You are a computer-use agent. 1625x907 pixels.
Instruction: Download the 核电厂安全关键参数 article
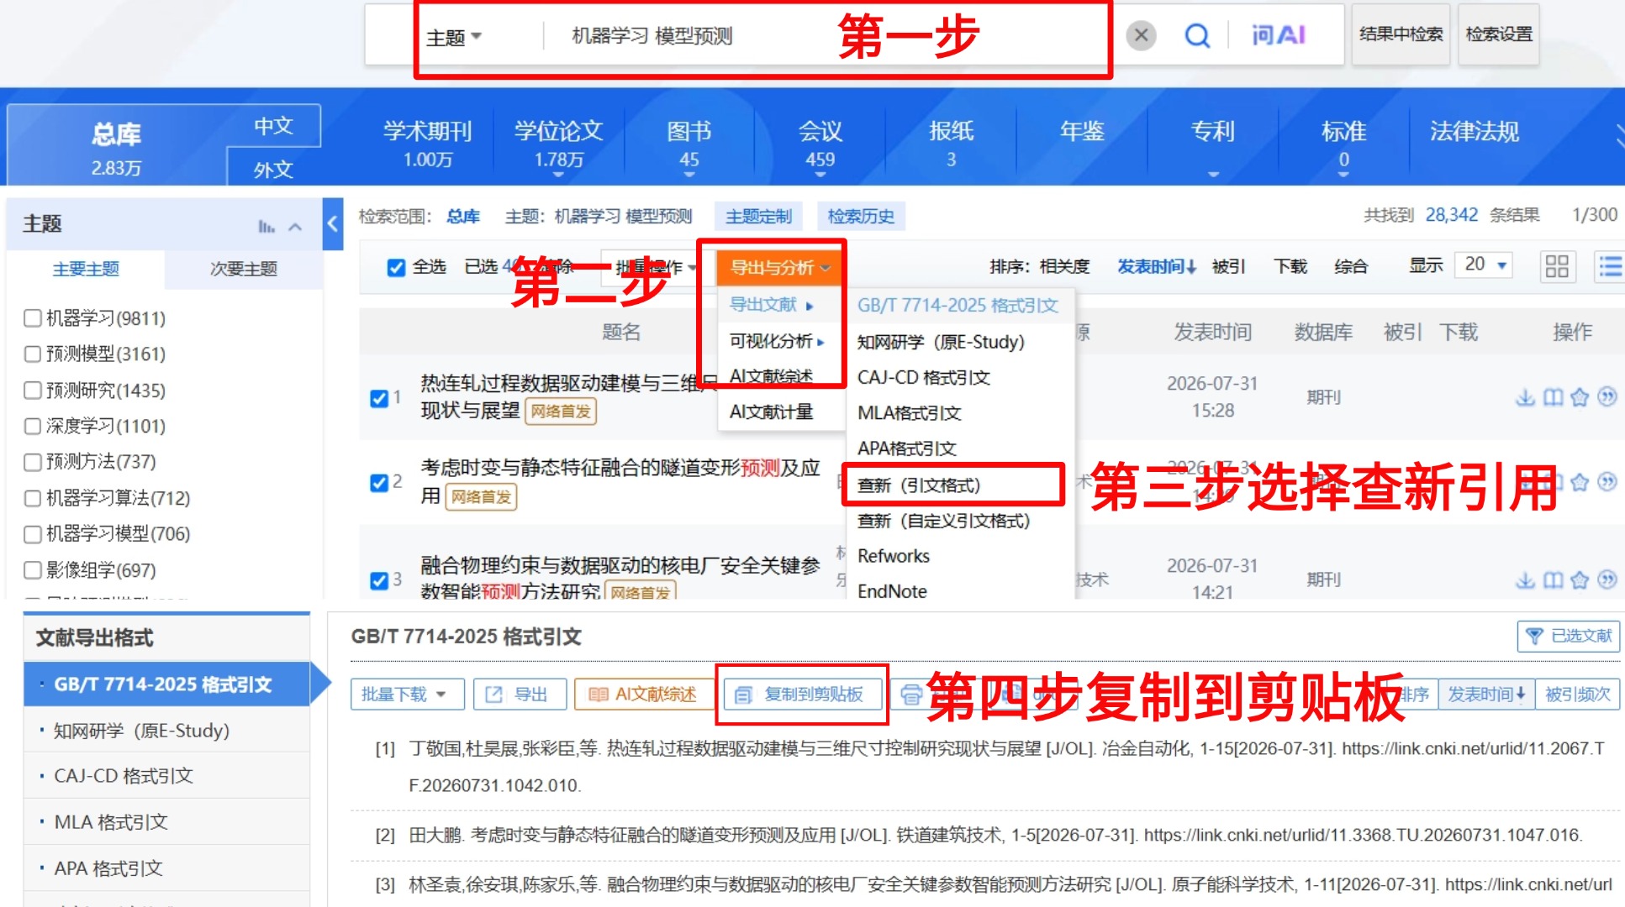point(1525,579)
